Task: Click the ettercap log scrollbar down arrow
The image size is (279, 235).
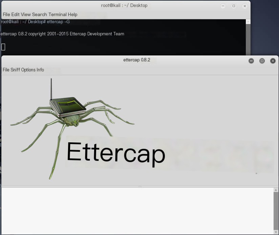Action: click(x=276, y=232)
